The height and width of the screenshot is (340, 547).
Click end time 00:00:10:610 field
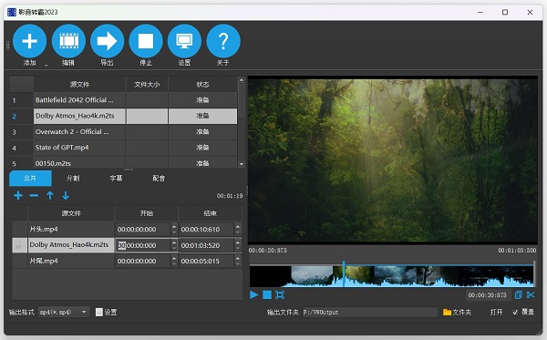(207, 229)
